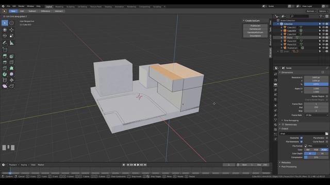Select the Annotate pencil tool

pos(5,43)
